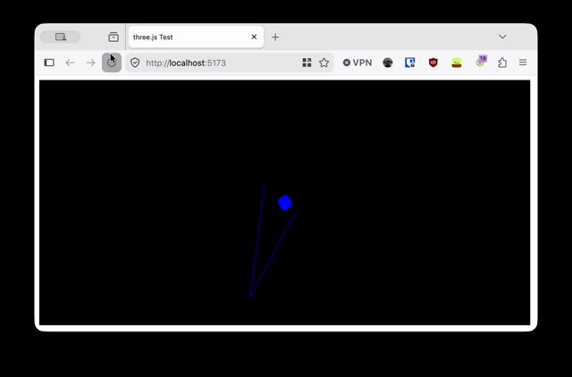
Task: Close the three.js Test tab
Action: [254, 37]
